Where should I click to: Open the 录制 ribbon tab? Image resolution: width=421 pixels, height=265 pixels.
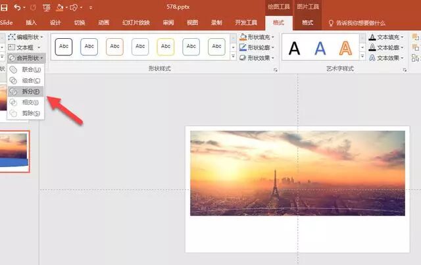coord(216,22)
